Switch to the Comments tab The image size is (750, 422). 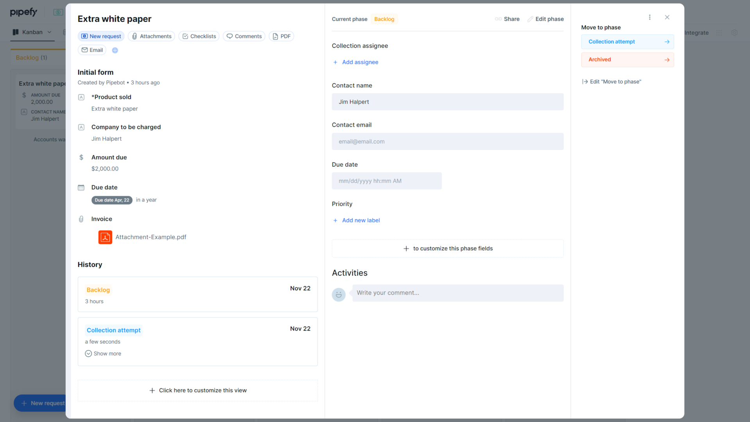tap(244, 36)
